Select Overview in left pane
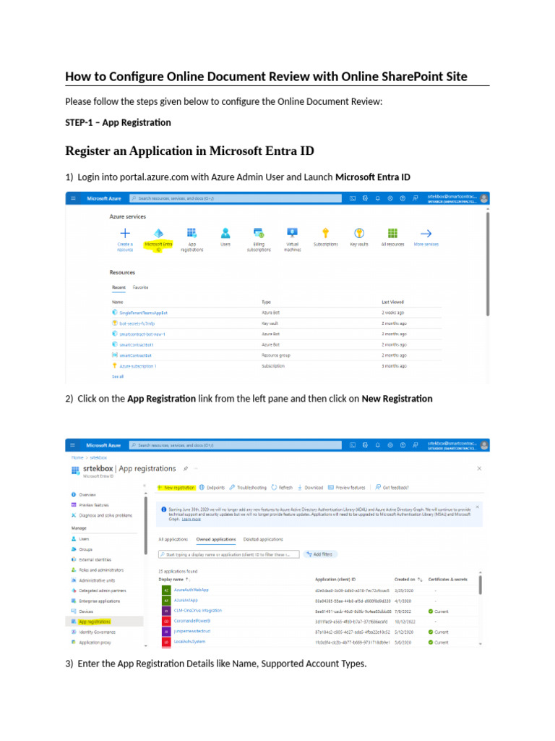This screenshot has height=741, width=555. 87,495
